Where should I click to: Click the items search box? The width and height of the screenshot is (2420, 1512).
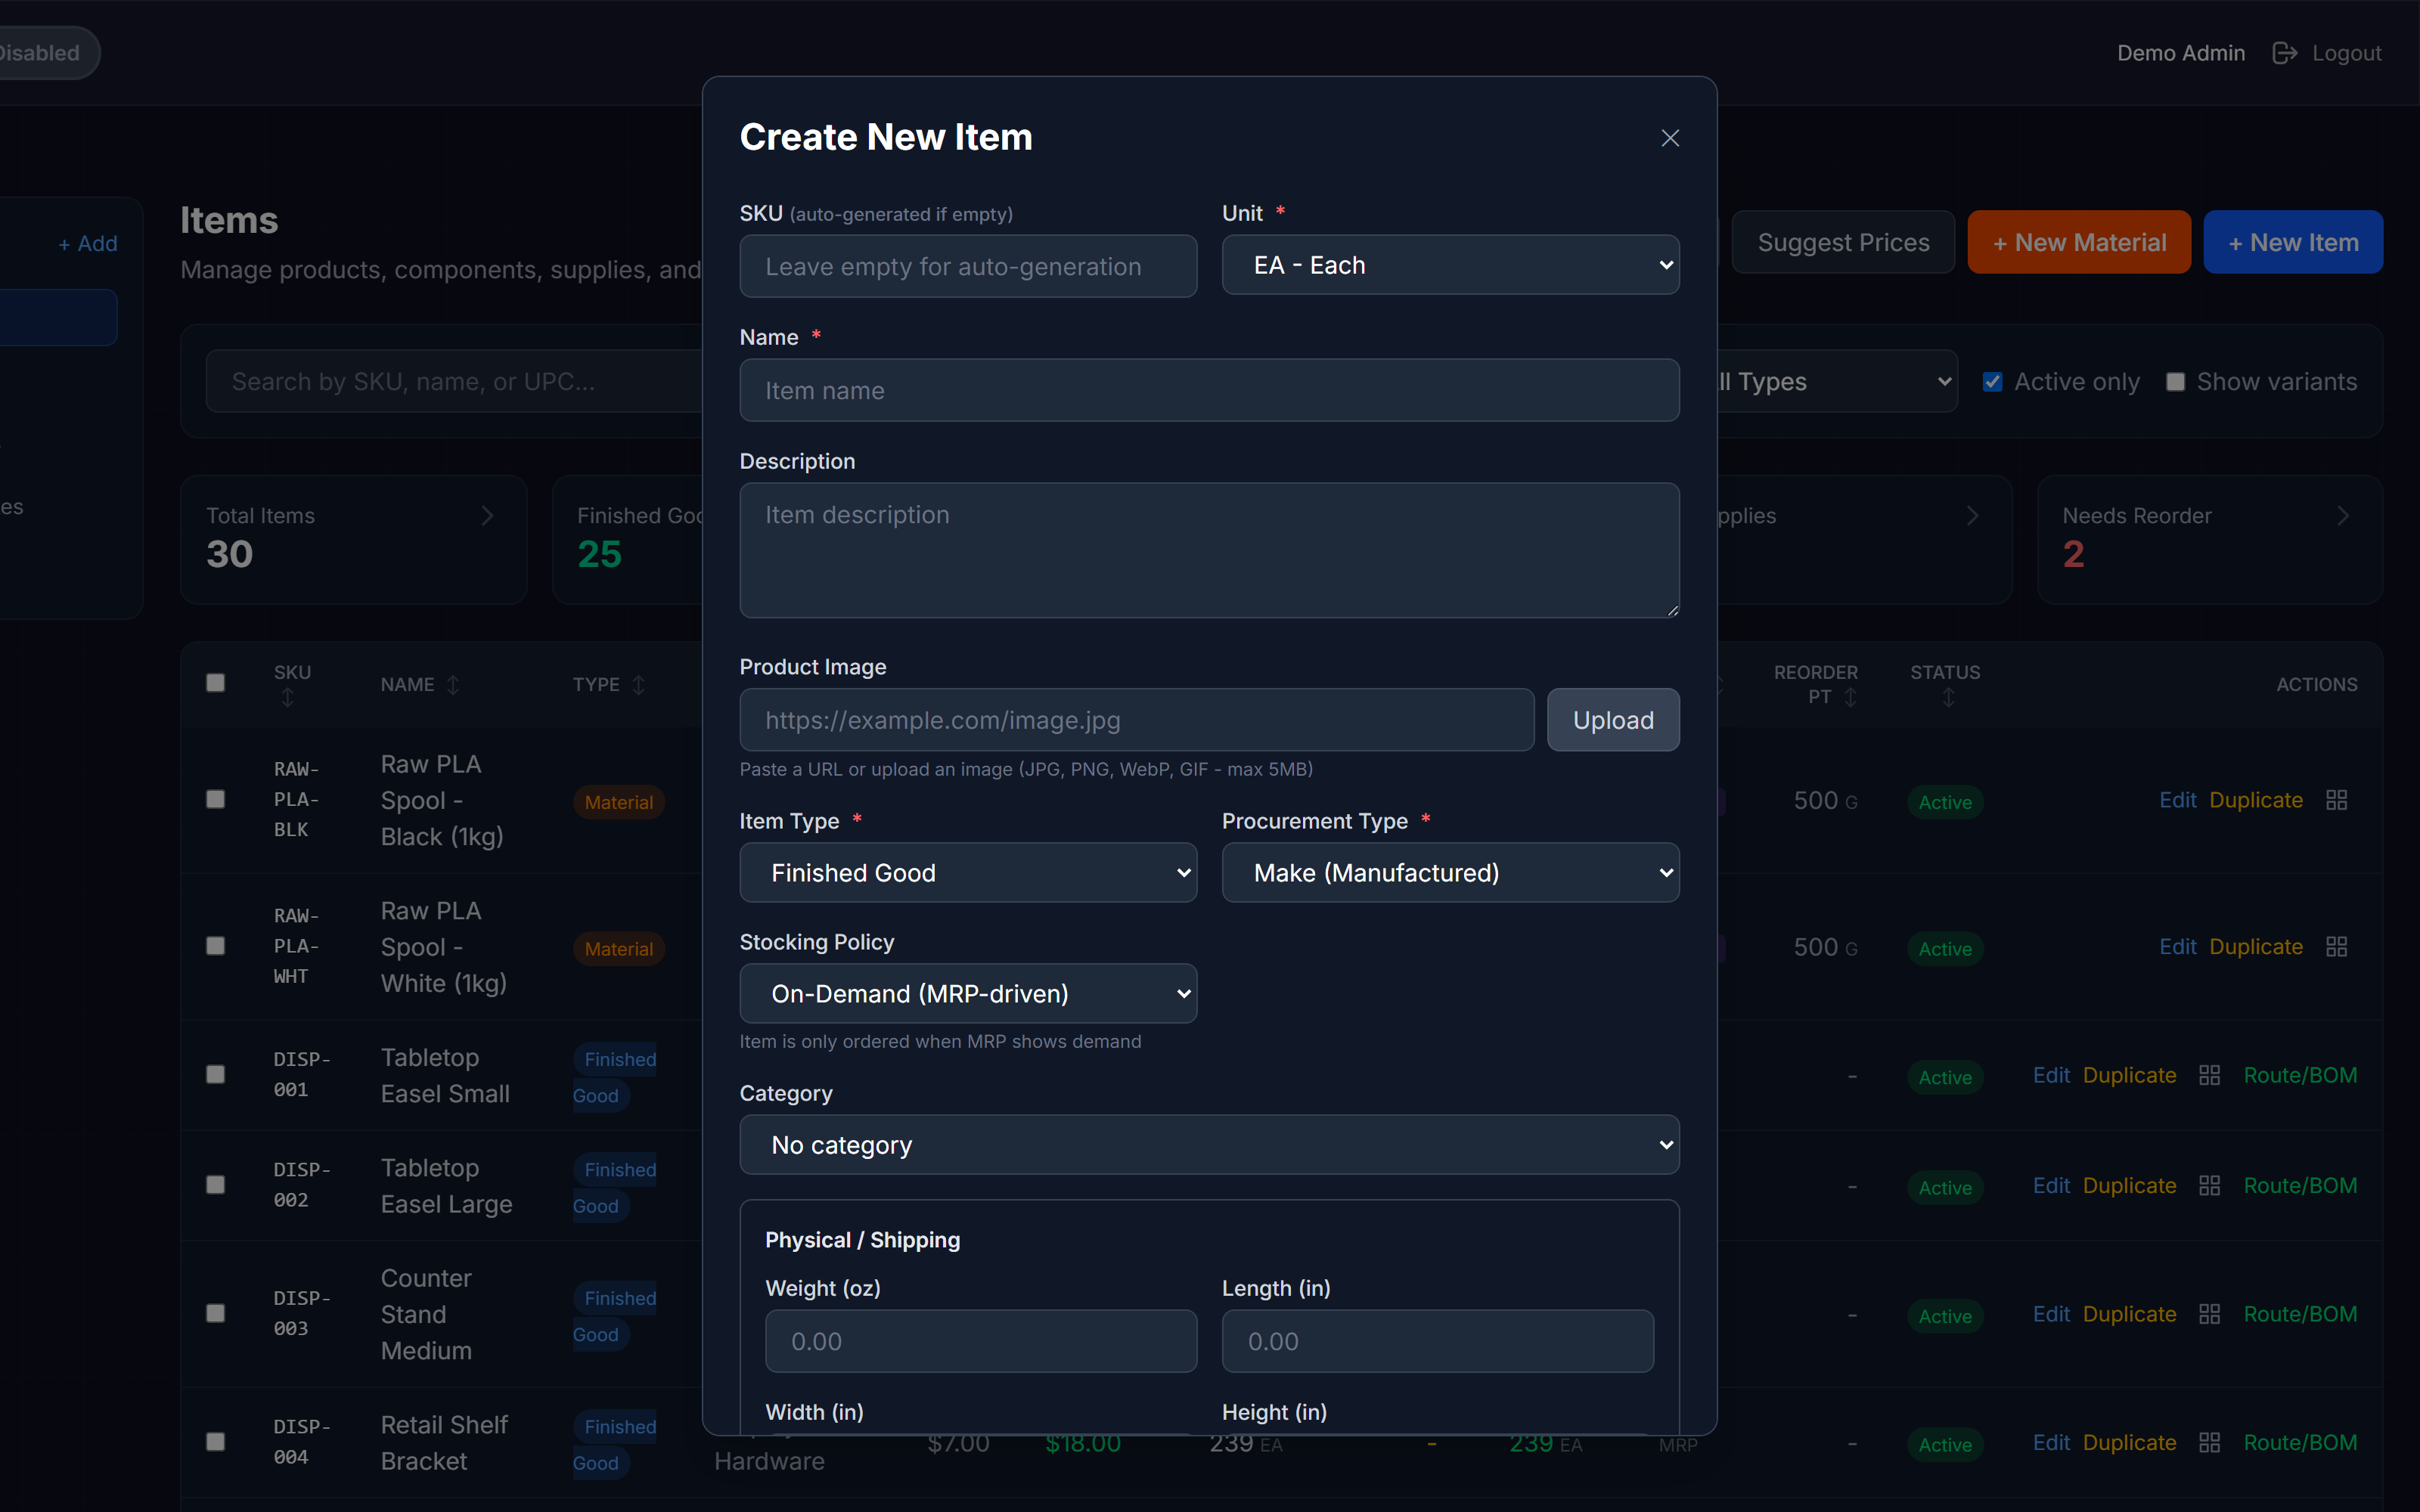point(455,382)
